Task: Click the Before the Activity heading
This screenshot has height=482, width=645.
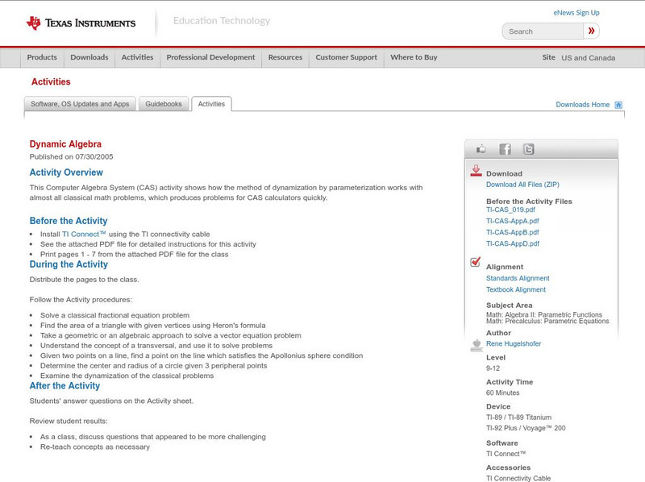Action: pos(69,221)
